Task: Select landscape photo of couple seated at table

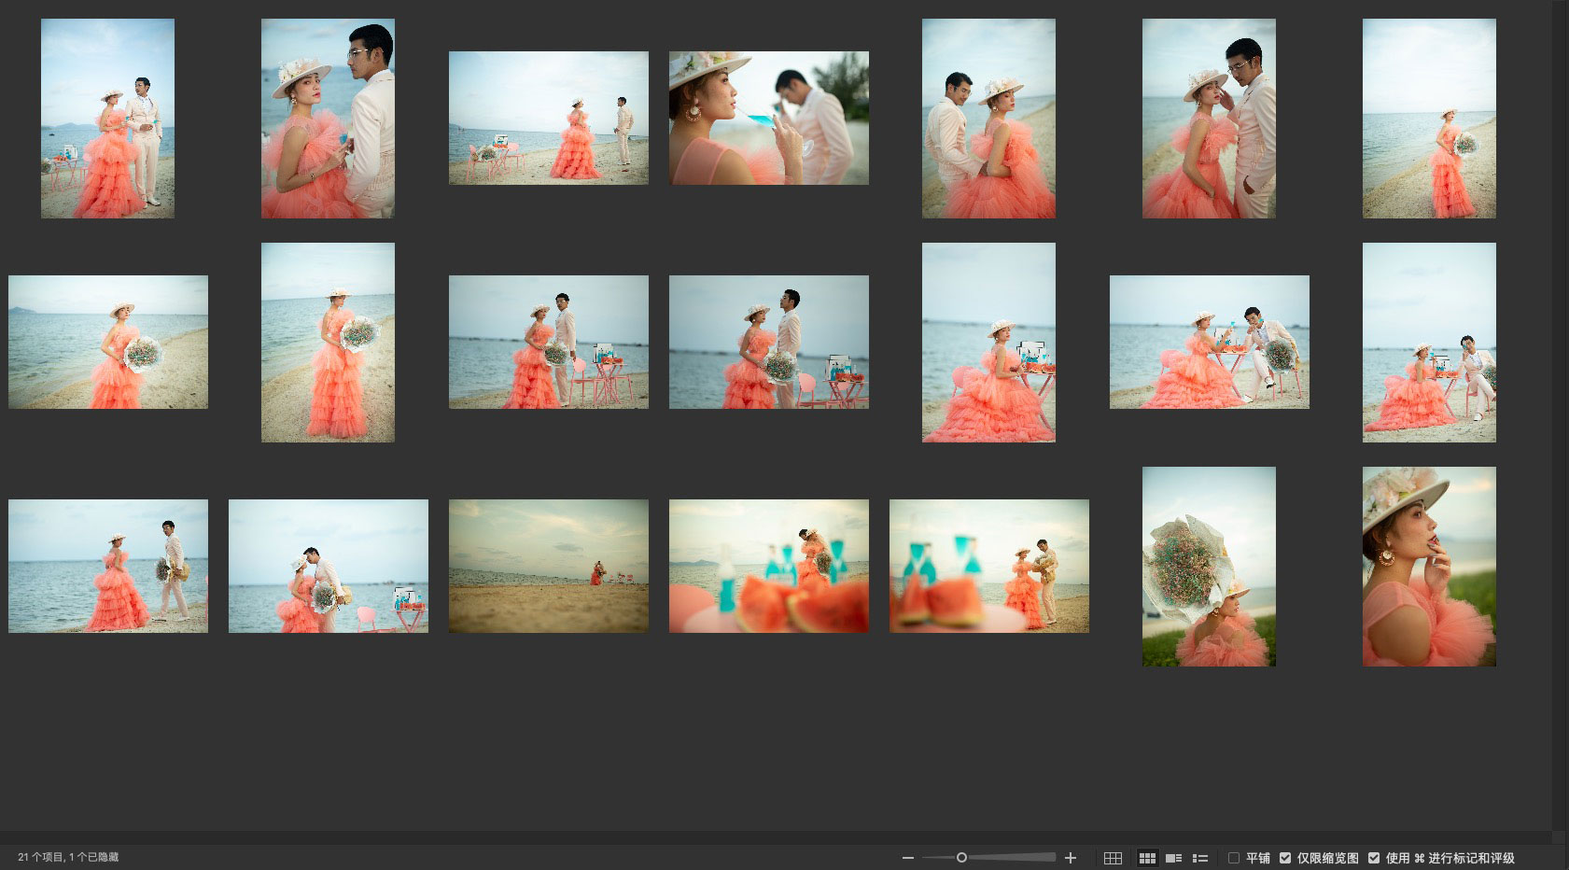Action: tap(1209, 342)
